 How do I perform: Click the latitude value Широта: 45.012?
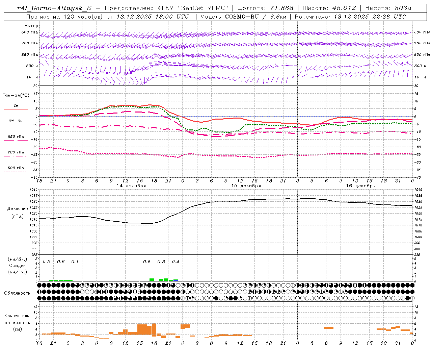point(329,8)
